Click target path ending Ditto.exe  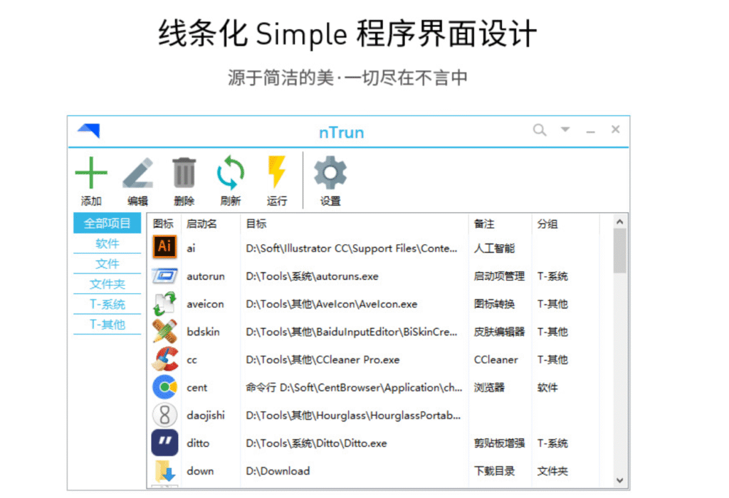pyautogui.click(x=316, y=443)
